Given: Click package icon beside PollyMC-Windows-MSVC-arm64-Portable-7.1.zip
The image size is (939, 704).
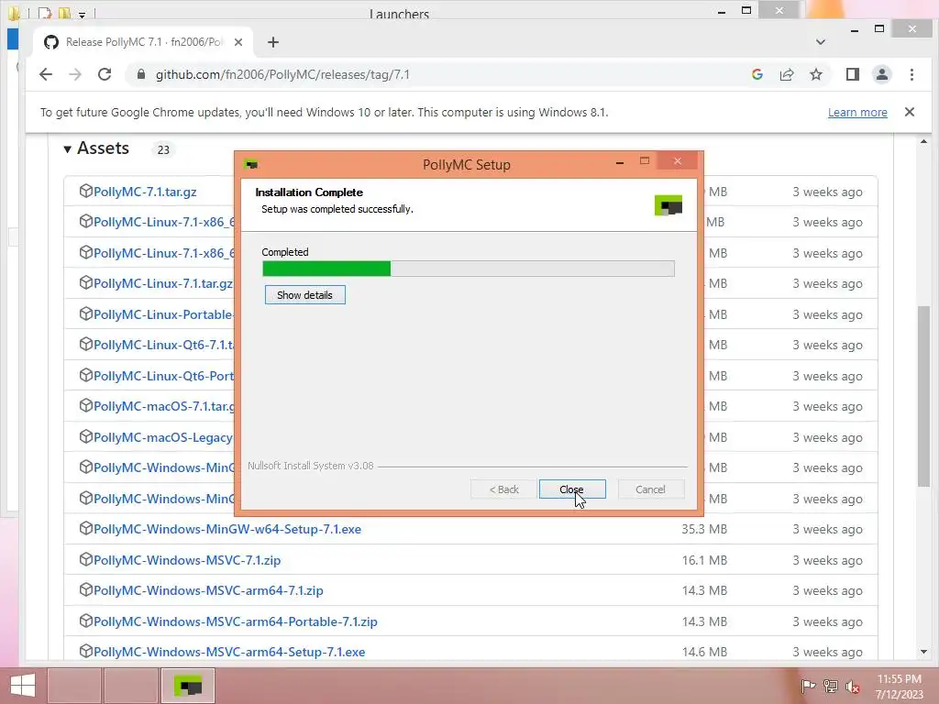Looking at the screenshot, I should point(85,621).
